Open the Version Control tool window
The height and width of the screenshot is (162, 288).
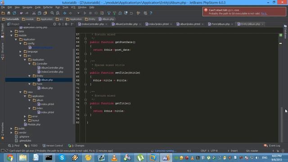tap(53, 146)
